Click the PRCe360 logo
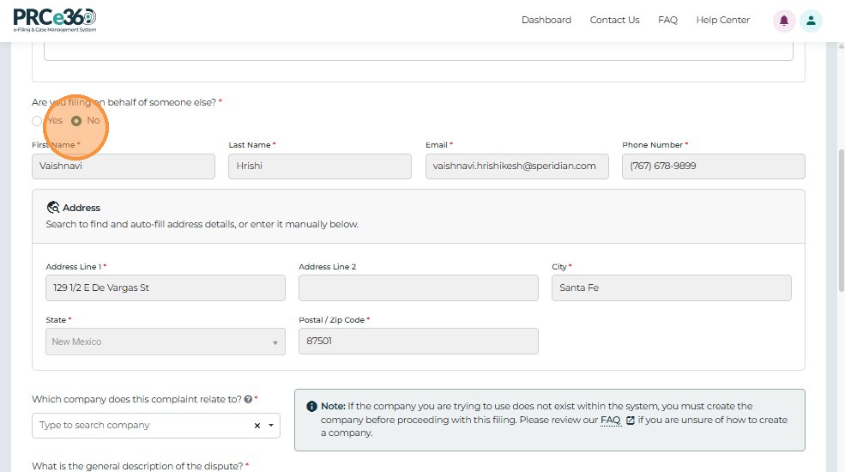The image size is (845, 472). 55,19
